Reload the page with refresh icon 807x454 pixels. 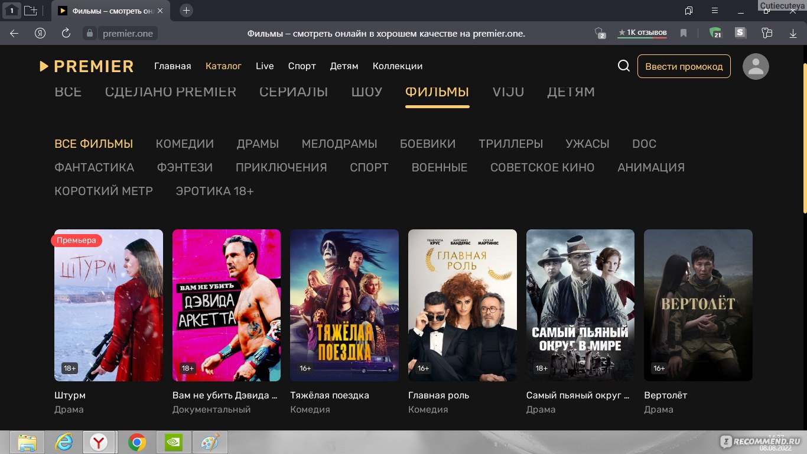[x=66, y=33]
